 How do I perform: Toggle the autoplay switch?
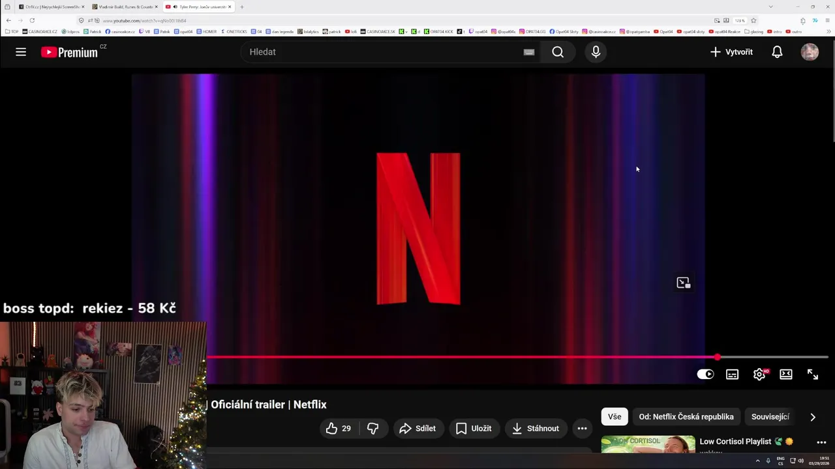[x=705, y=374]
